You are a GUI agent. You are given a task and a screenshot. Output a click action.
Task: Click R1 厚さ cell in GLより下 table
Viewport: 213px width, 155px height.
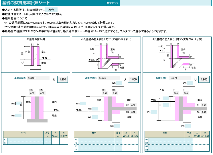(x=189, y=139)
